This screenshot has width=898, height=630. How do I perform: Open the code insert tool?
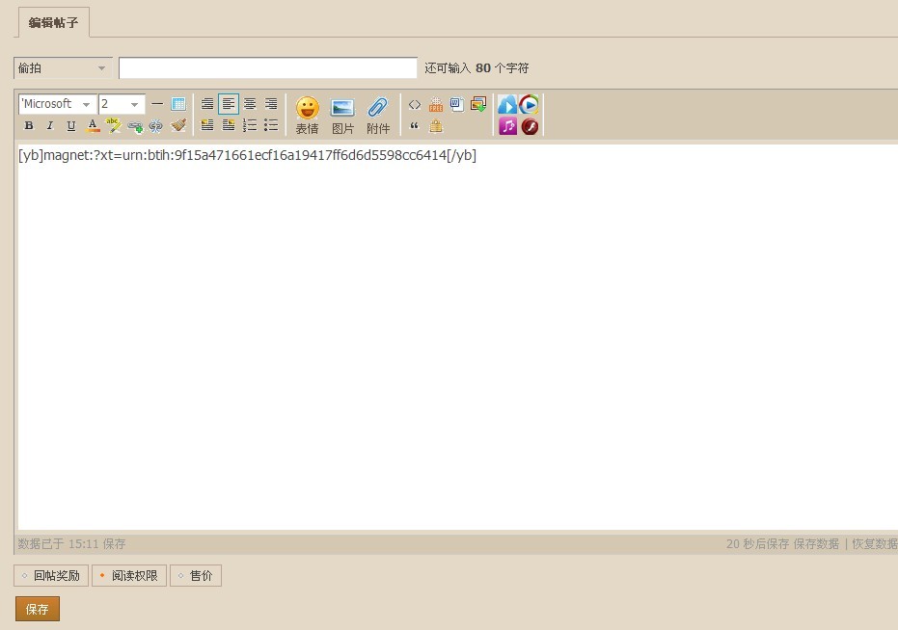pyautogui.click(x=414, y=104)
